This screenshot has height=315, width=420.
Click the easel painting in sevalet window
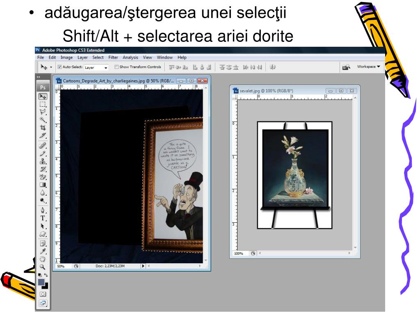[x=295, y=175]
